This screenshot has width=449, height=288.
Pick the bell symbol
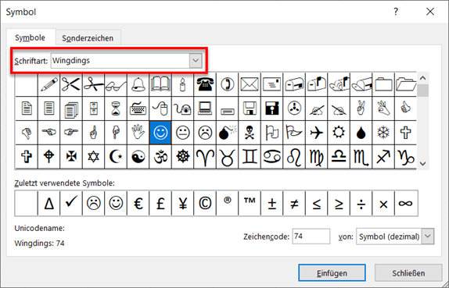(x=138, y=84)
